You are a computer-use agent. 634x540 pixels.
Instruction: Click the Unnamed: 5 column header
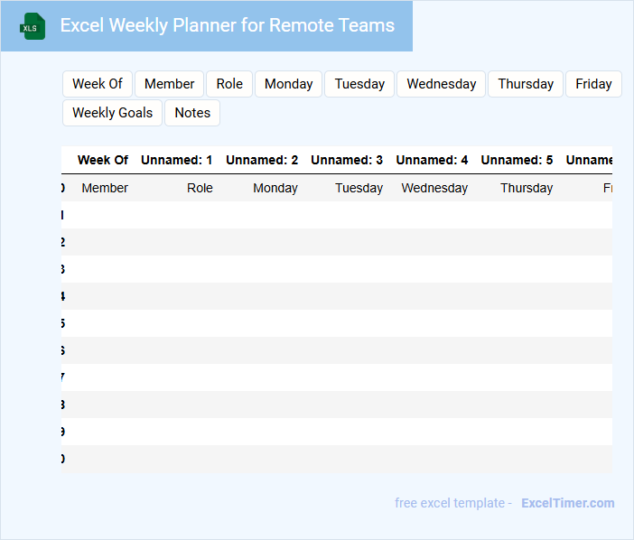point(517,160)
